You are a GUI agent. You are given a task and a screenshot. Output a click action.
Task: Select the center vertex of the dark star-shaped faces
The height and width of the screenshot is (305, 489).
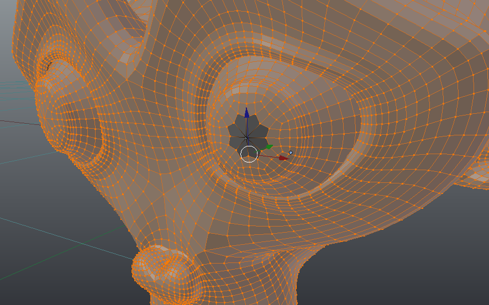[246, 136]
